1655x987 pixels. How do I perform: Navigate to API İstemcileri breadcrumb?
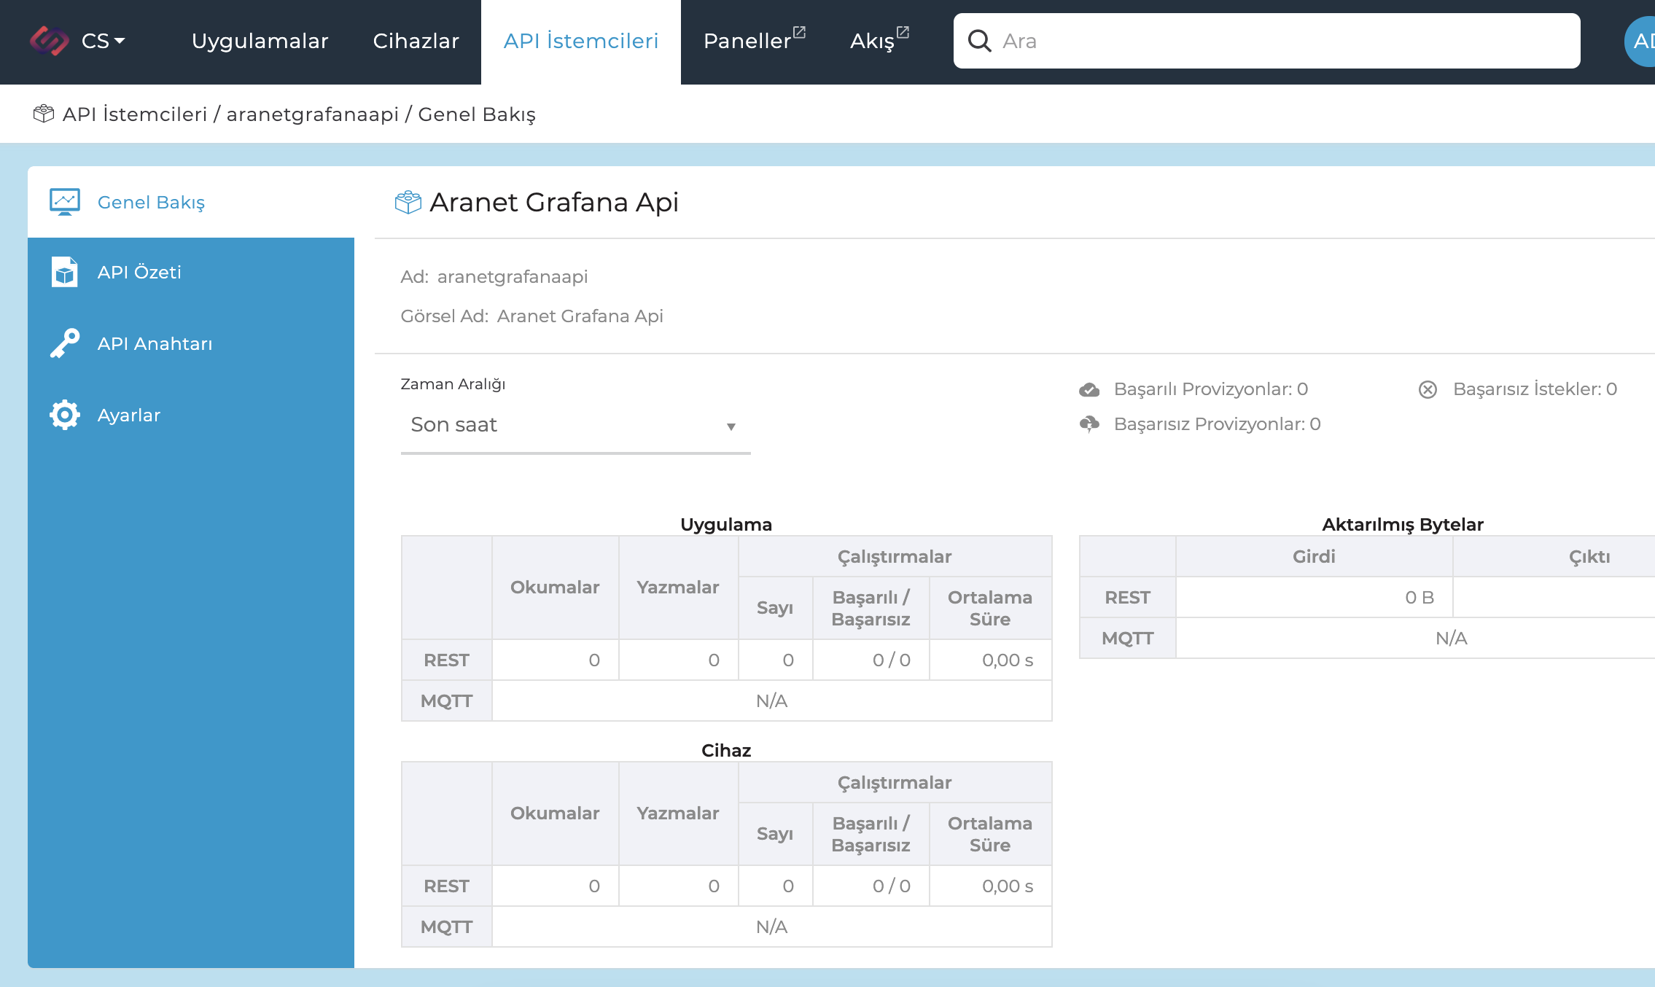pyautogui.click(x=135, y=114)
